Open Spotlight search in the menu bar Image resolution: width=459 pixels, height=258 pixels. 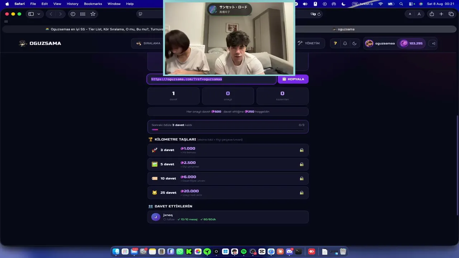tap(401, 4)
